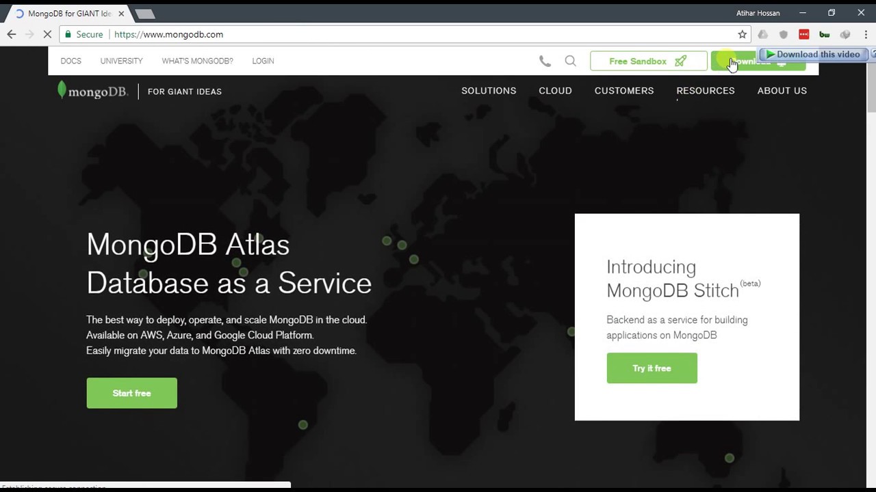Open the red password manager extension

click(804, 34)
